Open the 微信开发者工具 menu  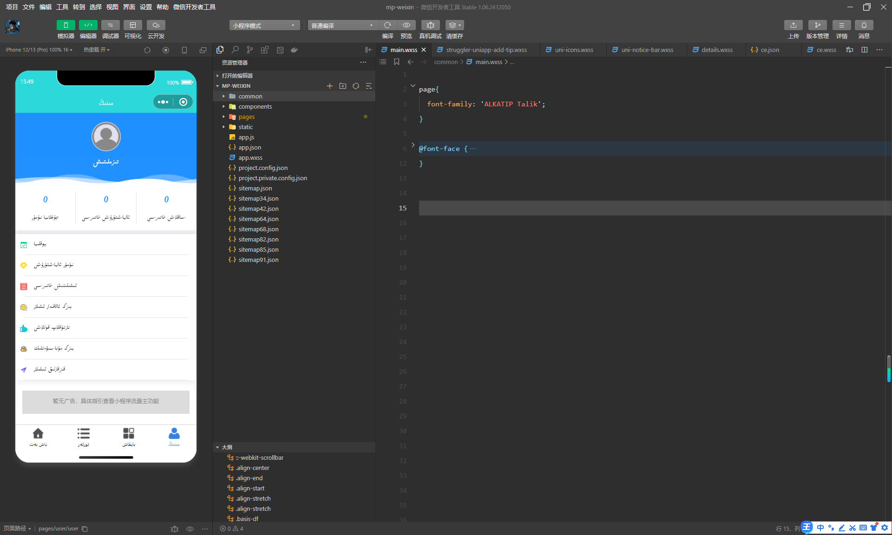(194, 7)
